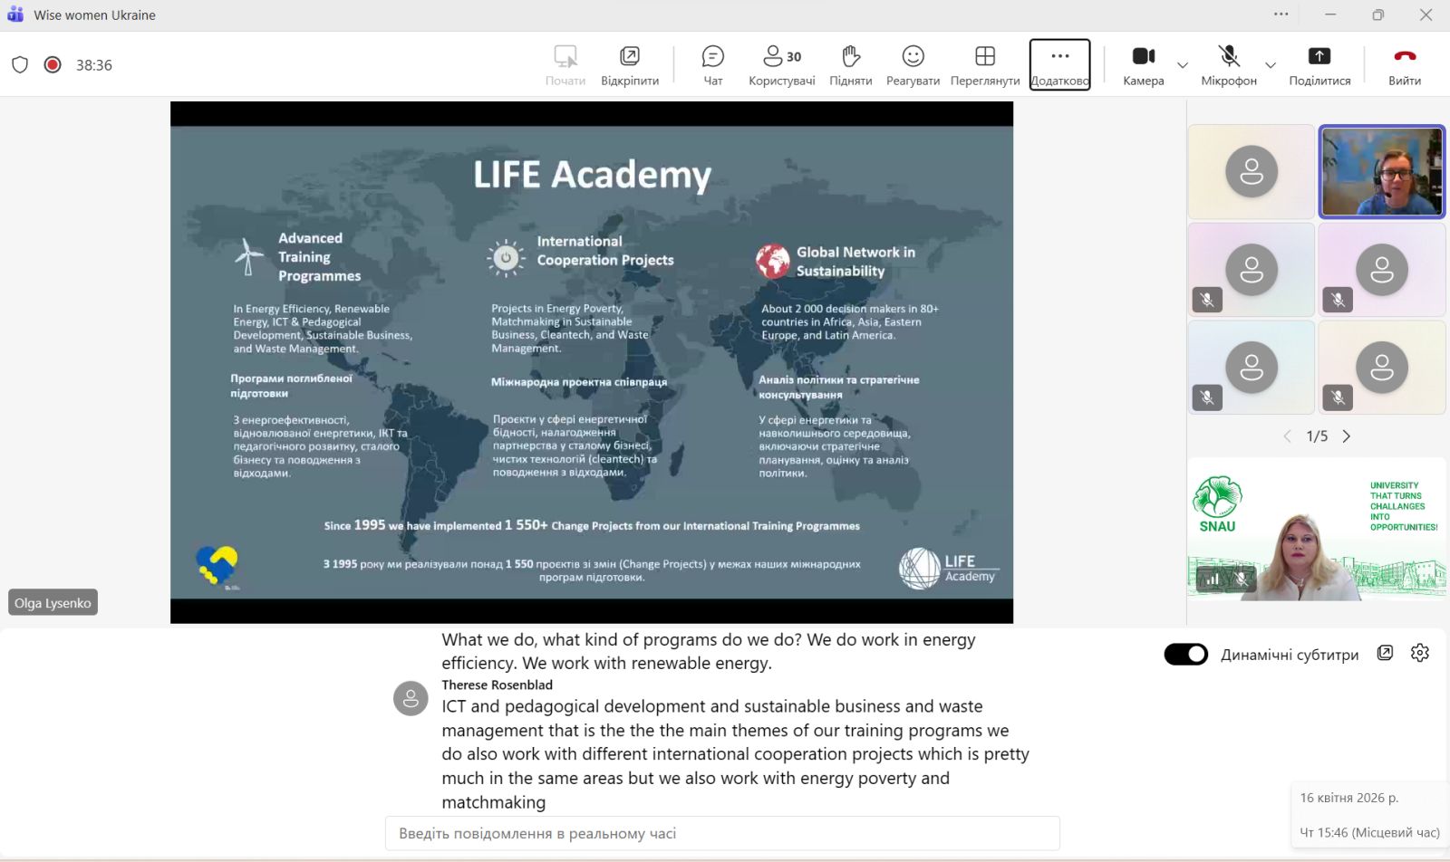This screenshot has height=862, width=1450.
Task: Pop out the live captions panel
Action: click(x=1385, y=653)
